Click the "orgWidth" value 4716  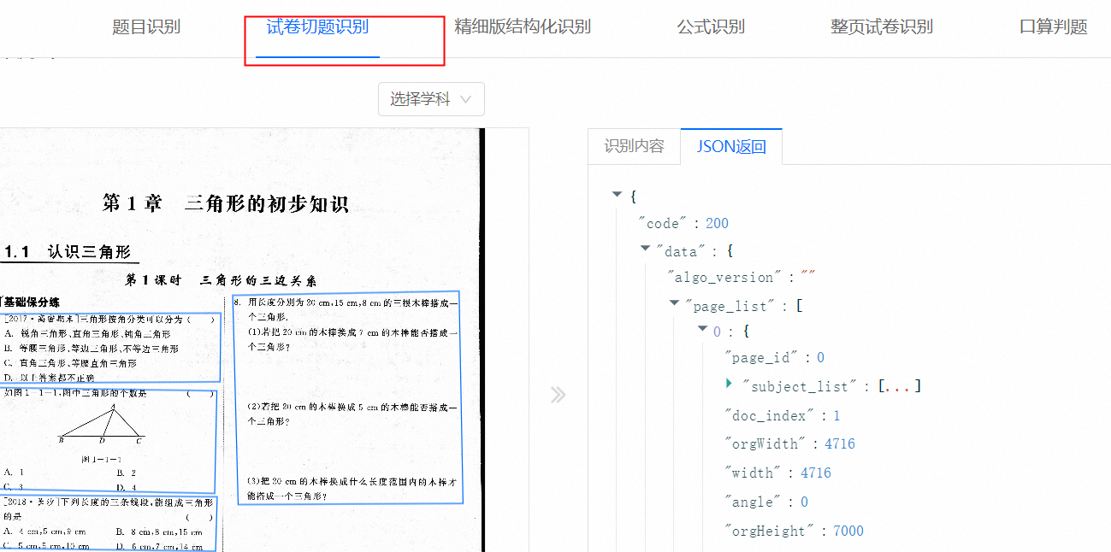pos(840,443)
